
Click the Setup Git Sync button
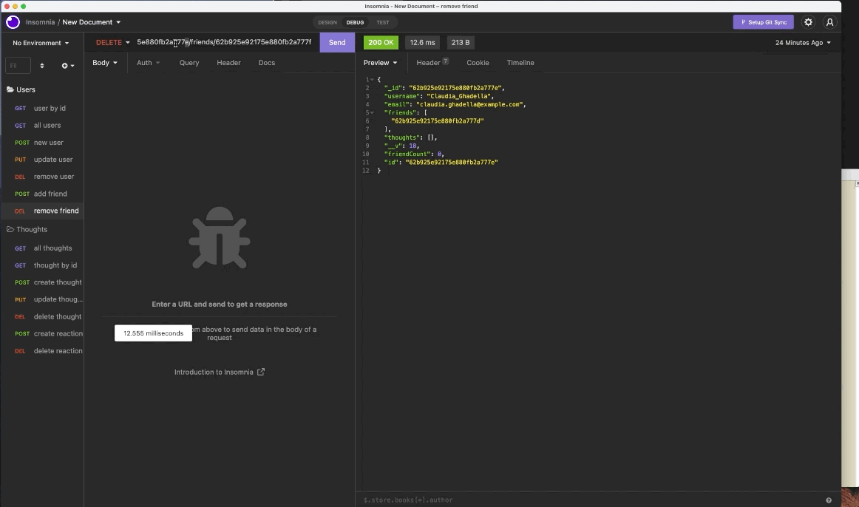pos(763,21)
